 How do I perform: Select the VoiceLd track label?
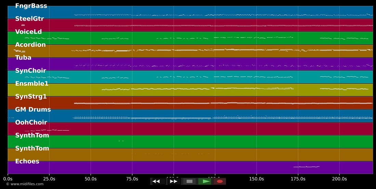(28, 32)
